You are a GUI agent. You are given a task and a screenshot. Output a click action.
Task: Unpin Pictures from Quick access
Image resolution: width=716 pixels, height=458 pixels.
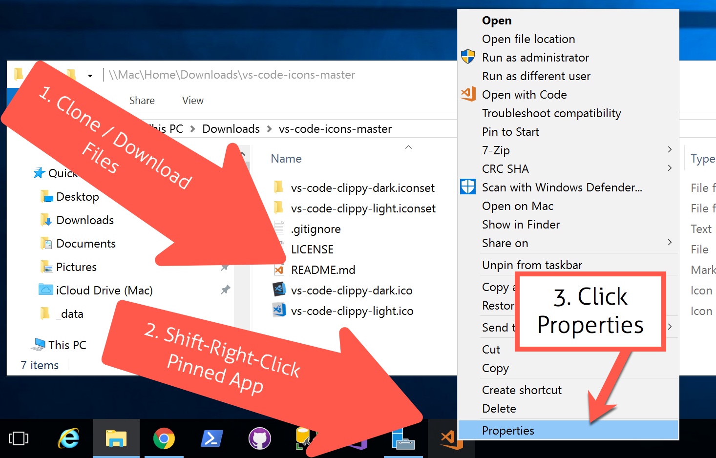[x=225, y=267]
